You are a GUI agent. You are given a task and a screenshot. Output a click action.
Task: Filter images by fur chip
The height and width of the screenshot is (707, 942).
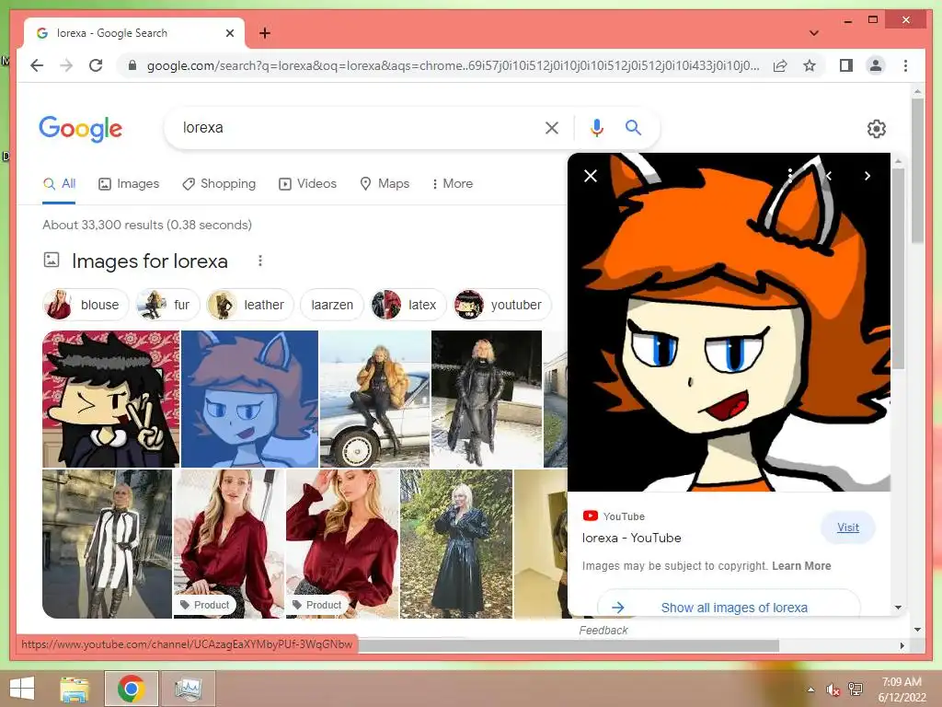pyautogui.click(x=167, y=305)
